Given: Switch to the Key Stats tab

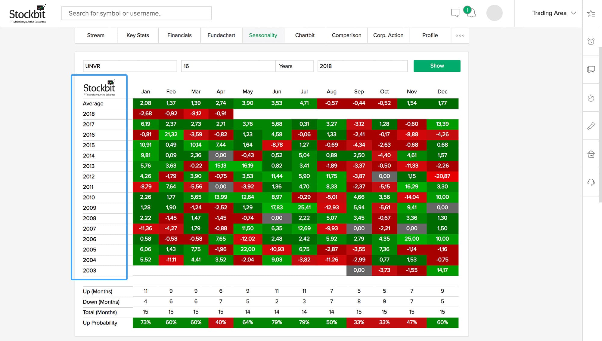Looking at the screenshot, I should point(138,35).
